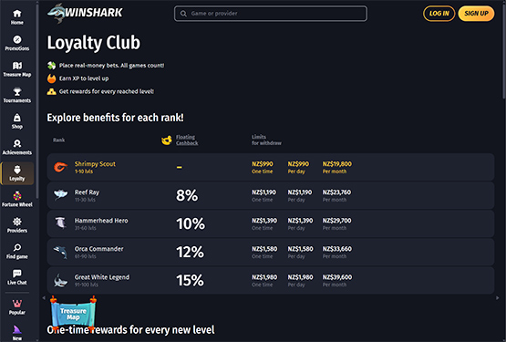
Task: Click the Winshark logo
Action: (85, 13)
